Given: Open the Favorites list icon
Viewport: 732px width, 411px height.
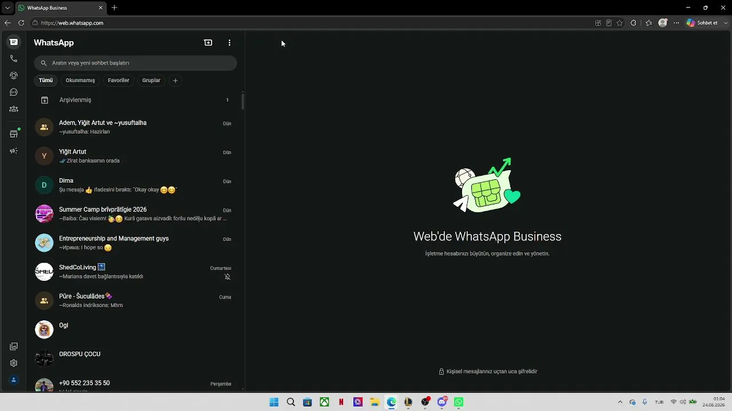Looking at the screenshot, I should click(x=649, y=23).
